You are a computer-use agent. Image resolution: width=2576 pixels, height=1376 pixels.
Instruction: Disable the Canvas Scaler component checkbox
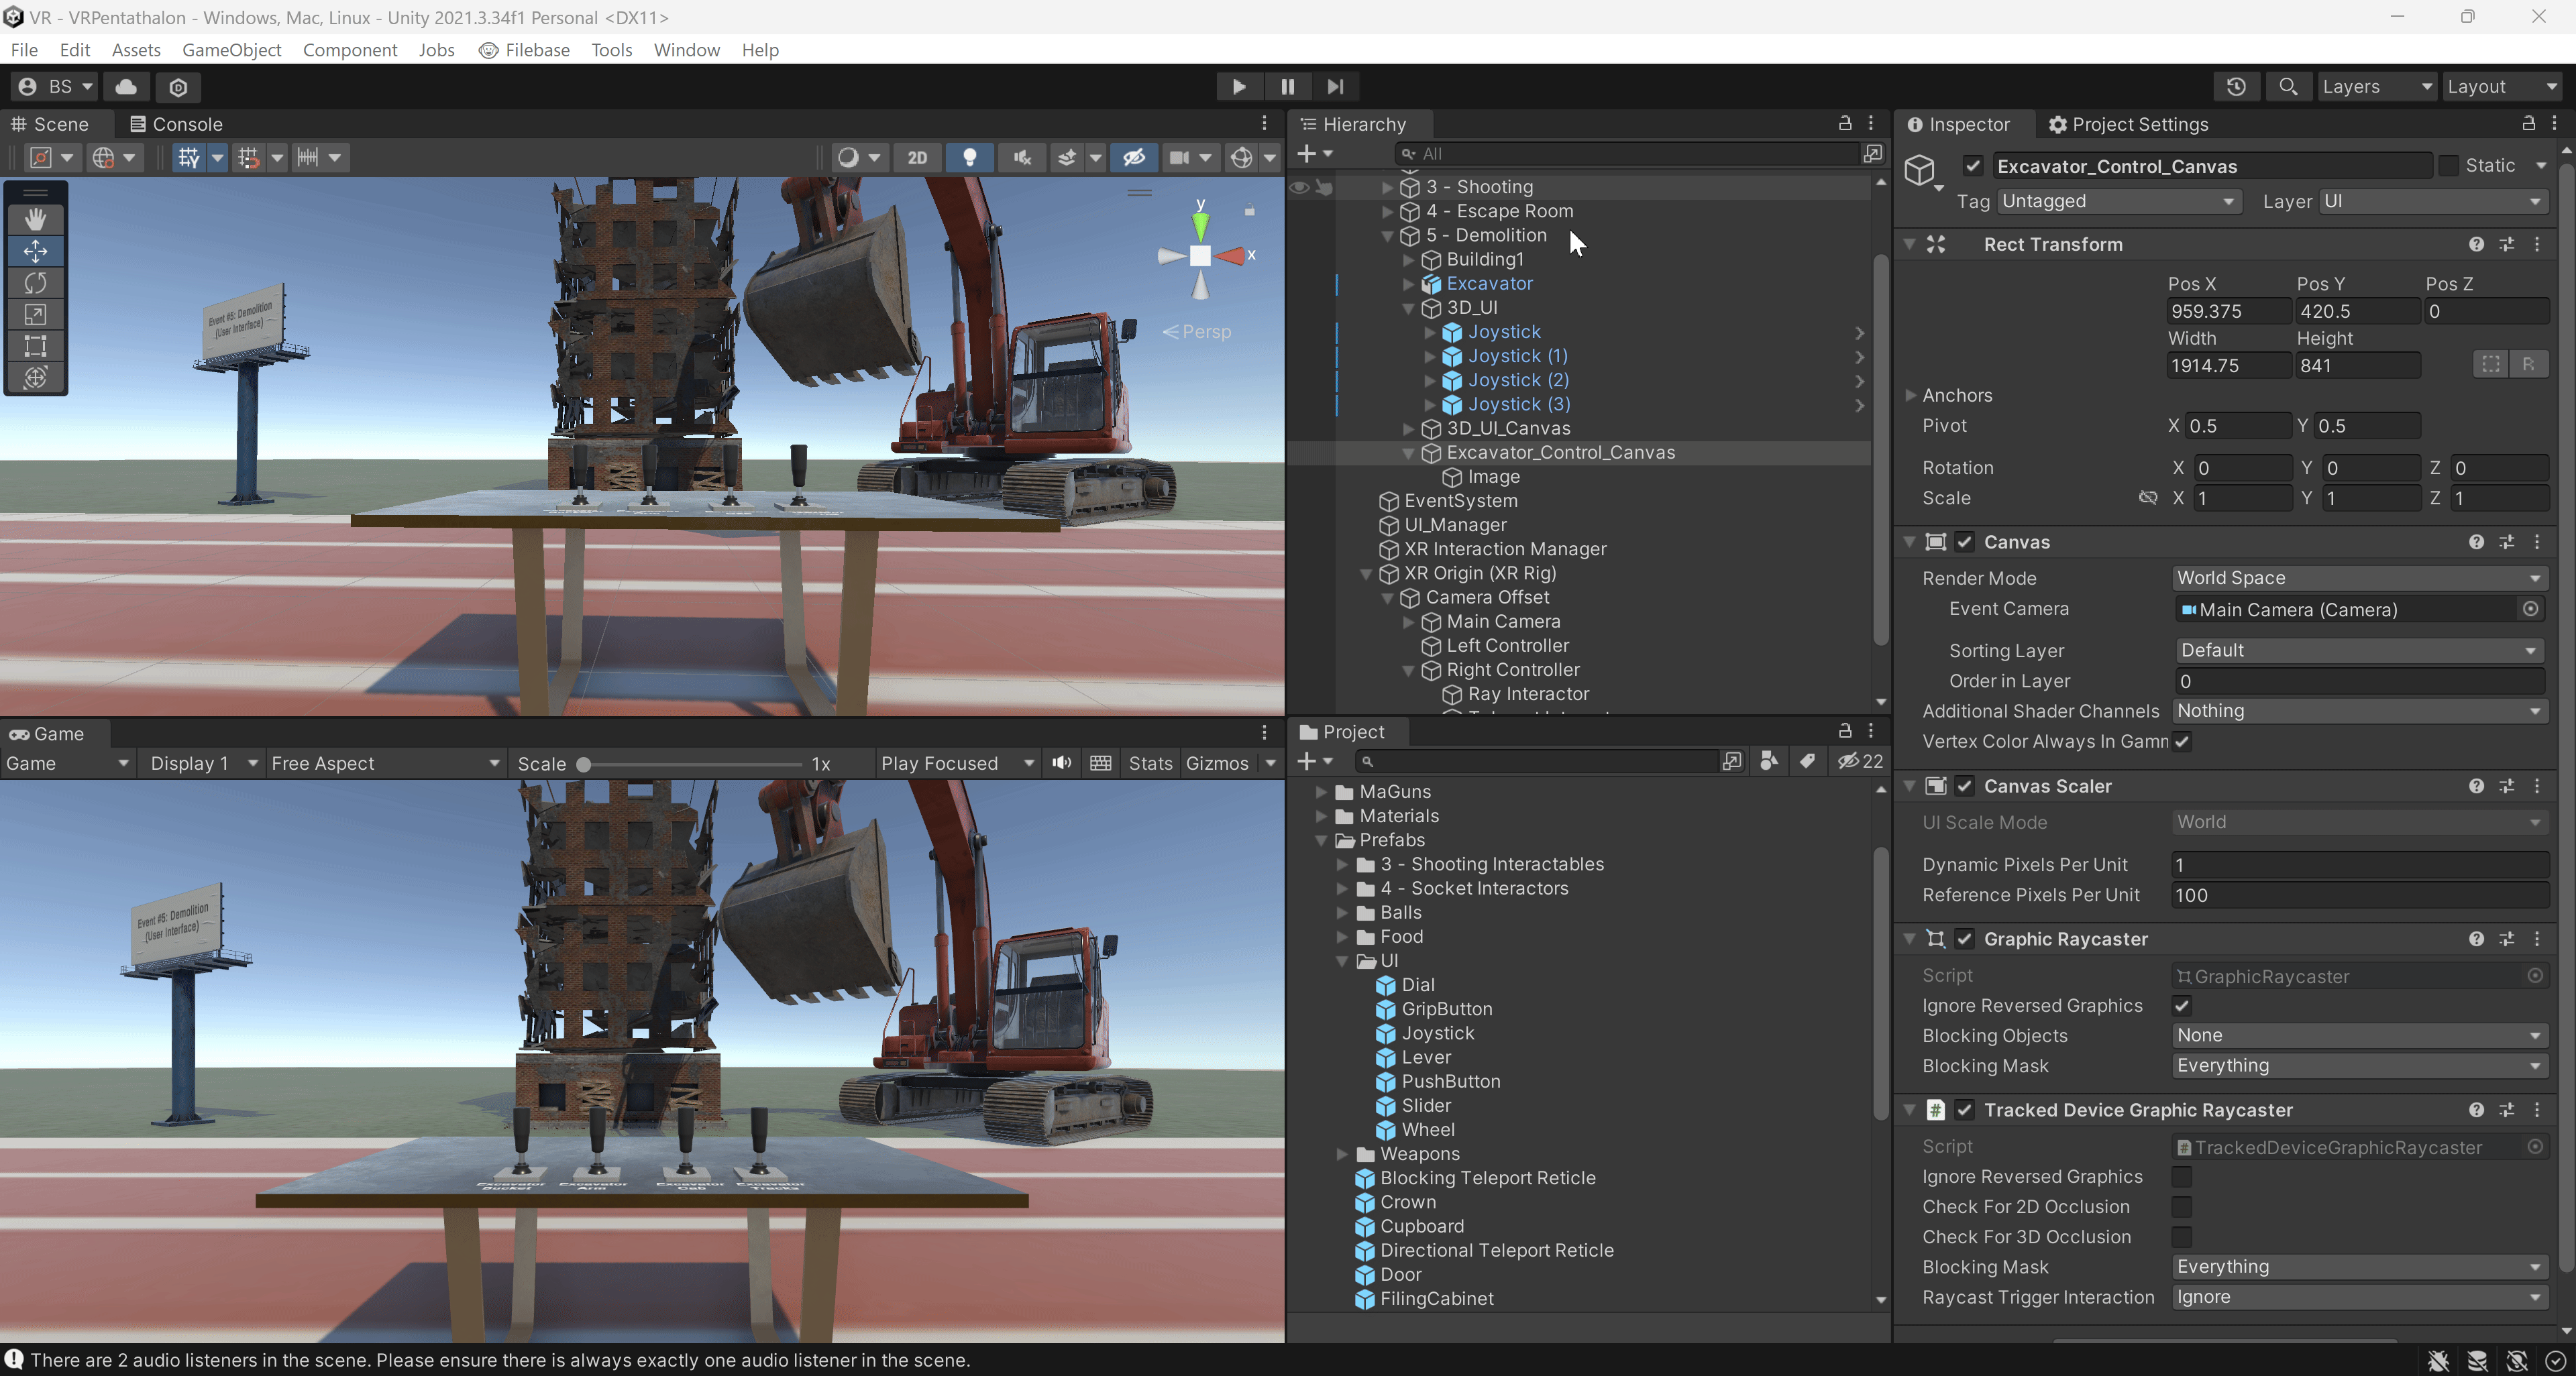pos(1964,787)
